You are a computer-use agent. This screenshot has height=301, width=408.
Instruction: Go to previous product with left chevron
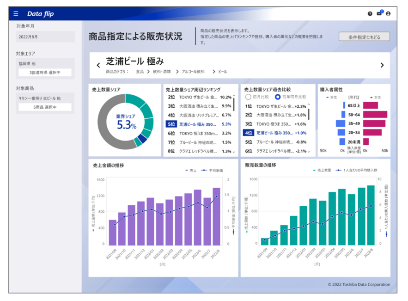pos(98,65)
